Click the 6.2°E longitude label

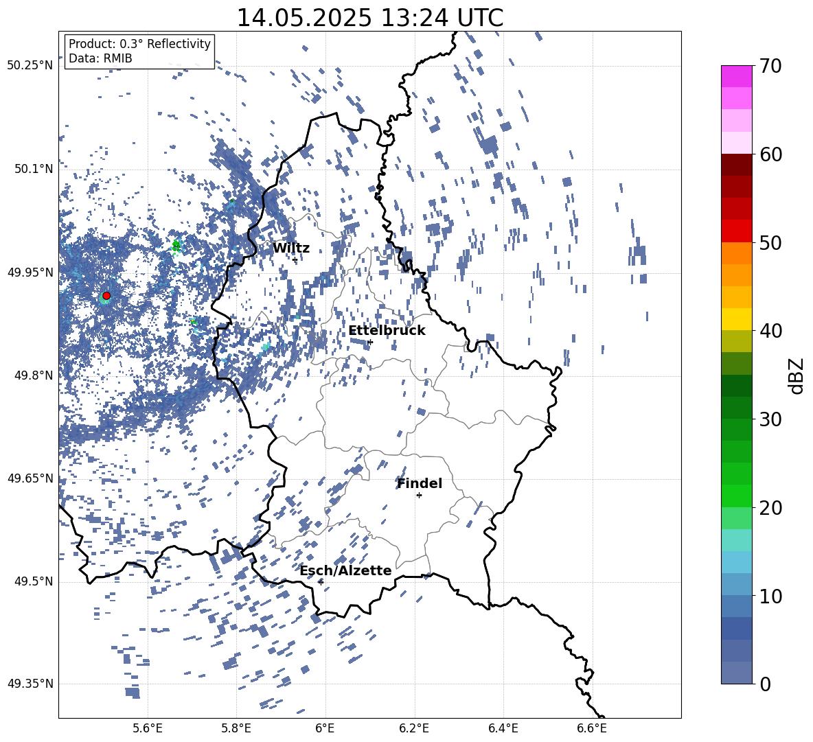(x=414, y=728)
